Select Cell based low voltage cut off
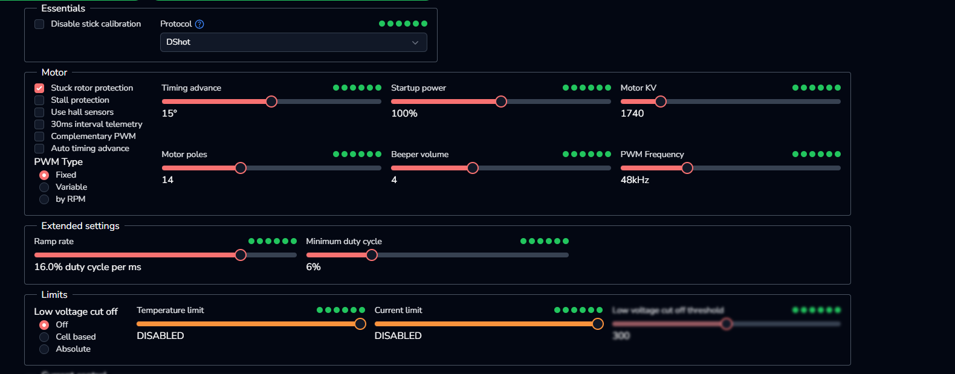 coord(44,337)
